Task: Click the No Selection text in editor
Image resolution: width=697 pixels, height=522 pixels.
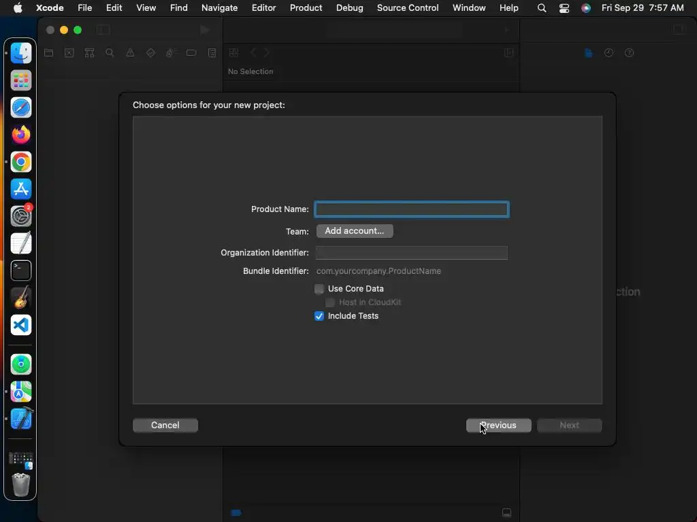Action: [x=250, y=71]
